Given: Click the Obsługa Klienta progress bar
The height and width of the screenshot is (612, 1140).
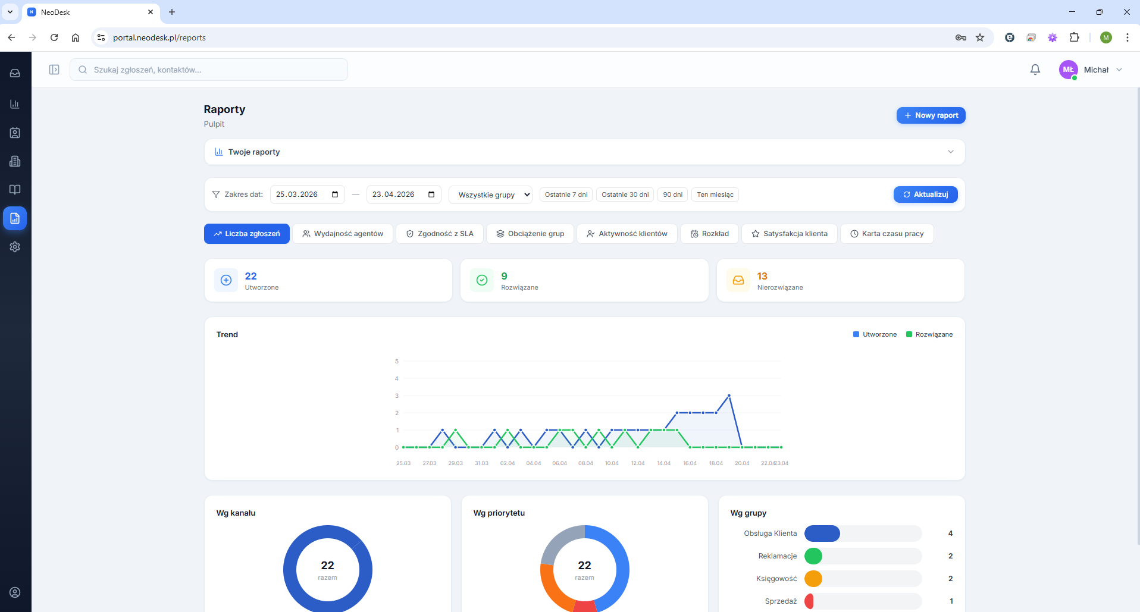Looking at the screenshot, I should (x=863, y=533).
